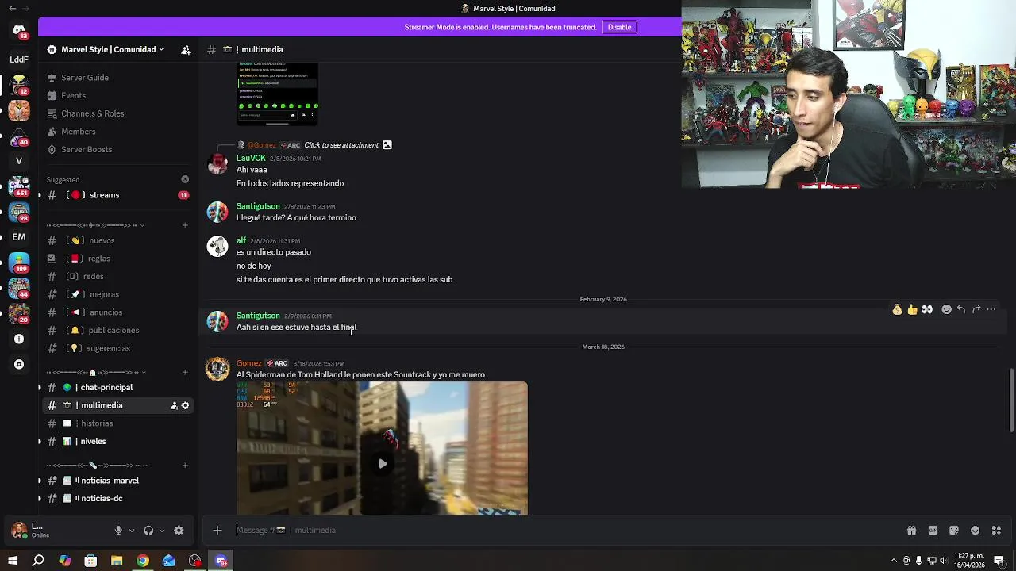The image size is (1016, 571).
Task: Toggle headphones deafen
Action: point(148,531)
